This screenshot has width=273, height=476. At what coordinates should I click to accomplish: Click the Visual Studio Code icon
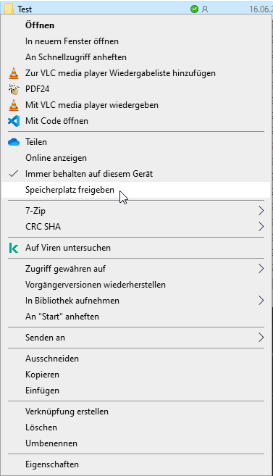pyautogui.click(x=14, y=121)
